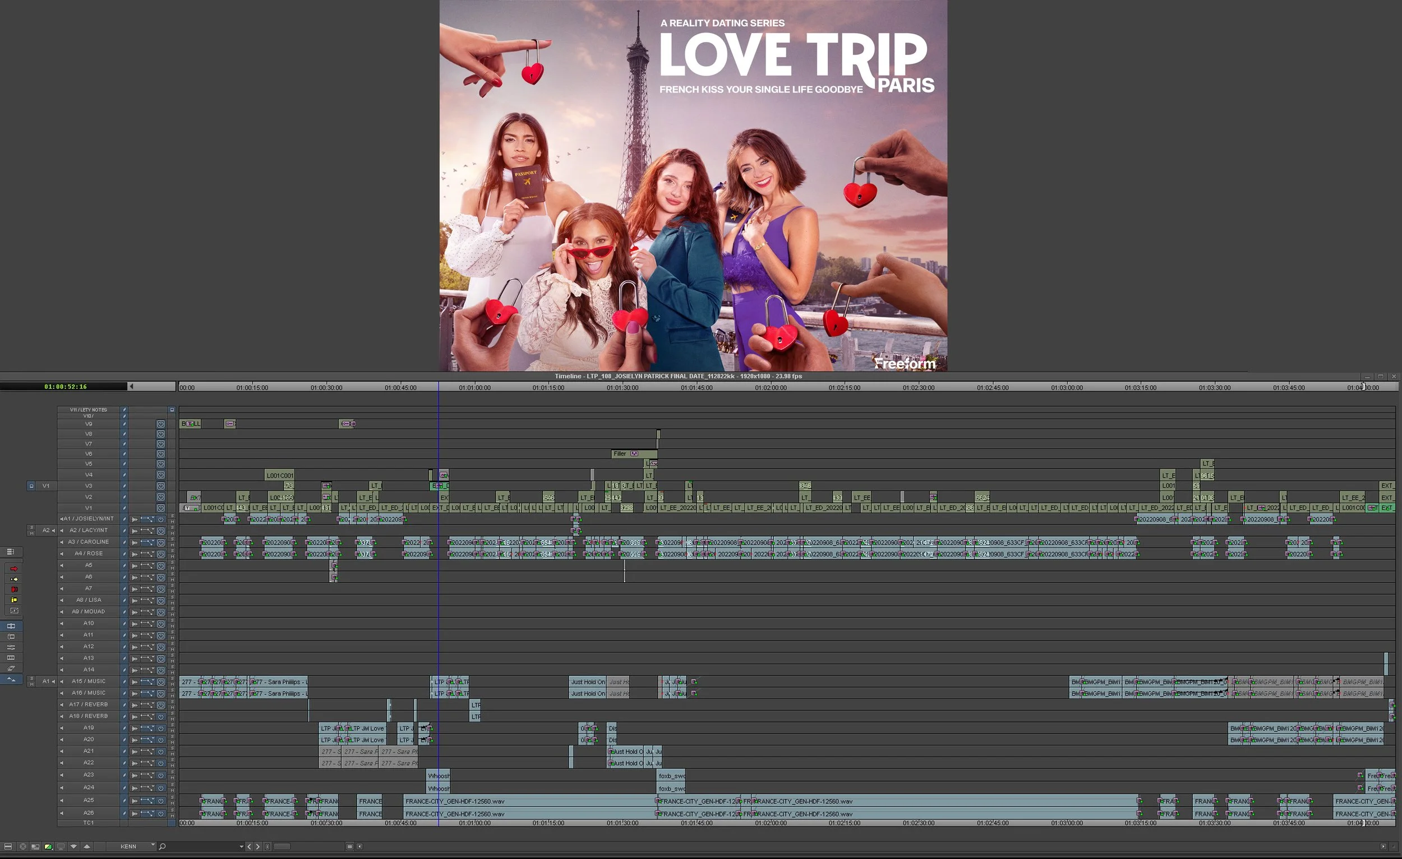
Task: Select the yellow Extract/Splice-In segment arrow tool
Action: click(13, 579)
